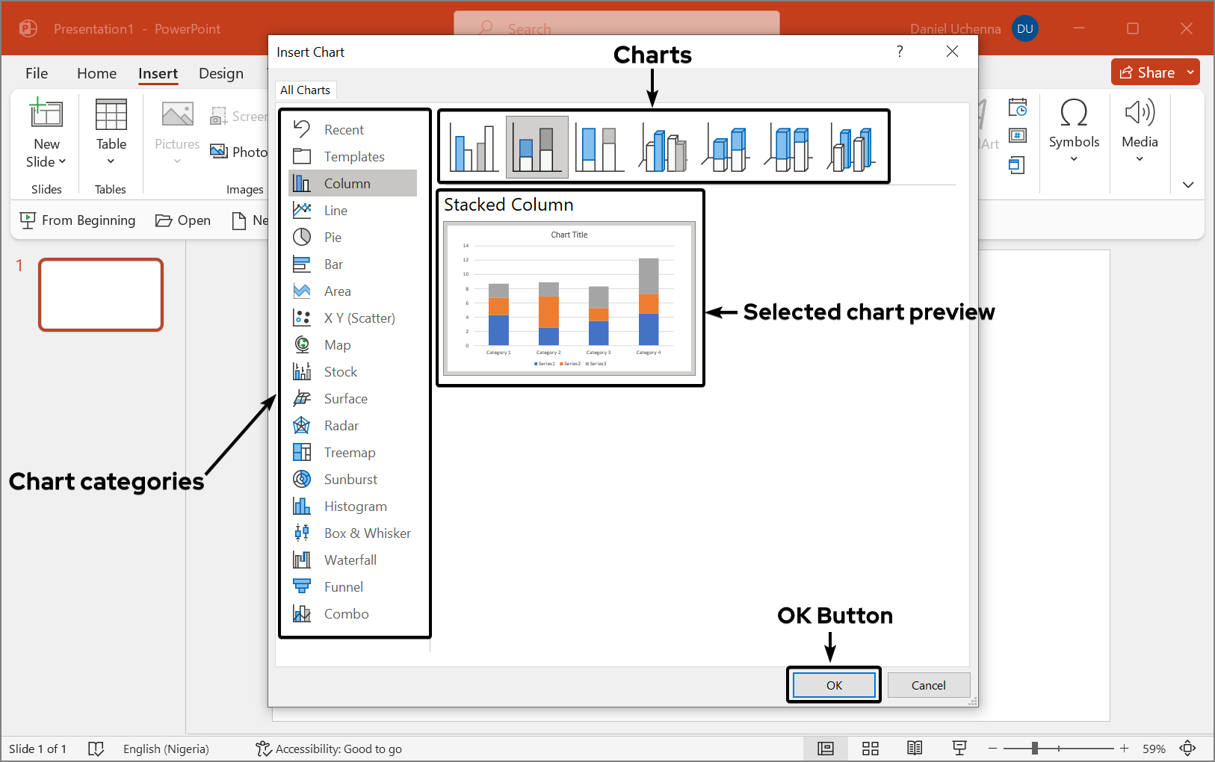Open the New Slide dropdown
This screenshot has height=762, width=1215.
(46, 161)
